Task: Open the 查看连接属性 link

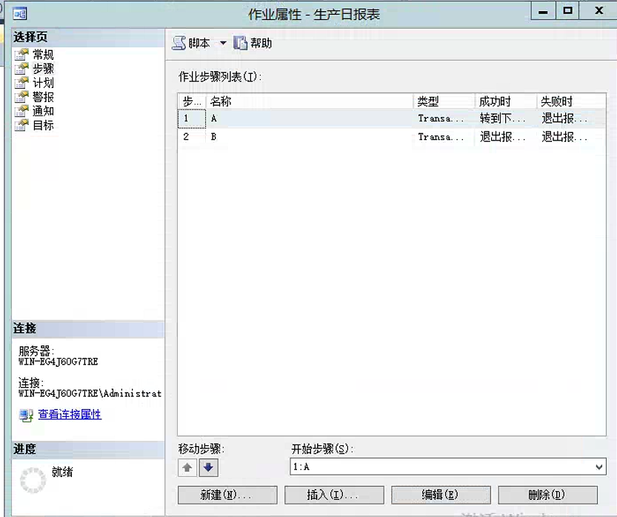Action: point(70,415)
